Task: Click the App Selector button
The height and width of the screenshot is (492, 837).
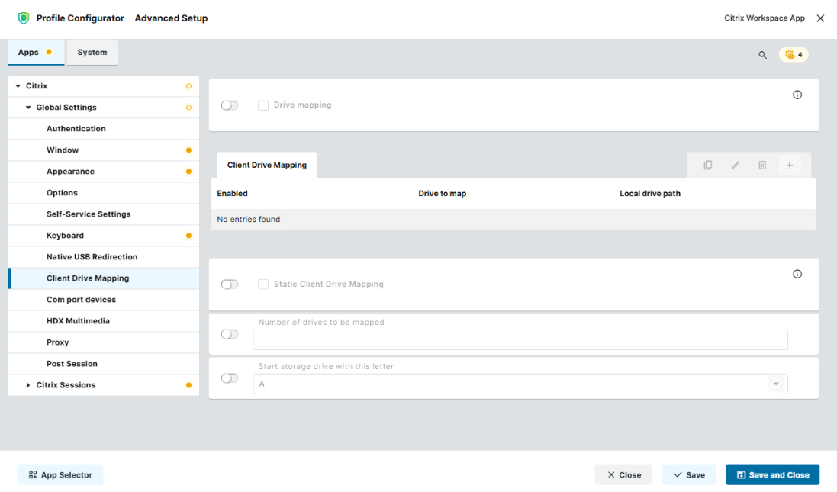Action: coord(60,475)
